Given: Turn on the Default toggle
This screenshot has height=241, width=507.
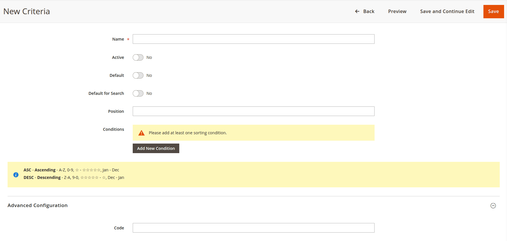Looking at the screenshot, I should [x=138, y=75].
